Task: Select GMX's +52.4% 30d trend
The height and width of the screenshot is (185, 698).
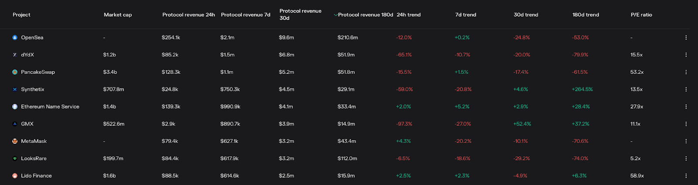Action: point(522,124)
